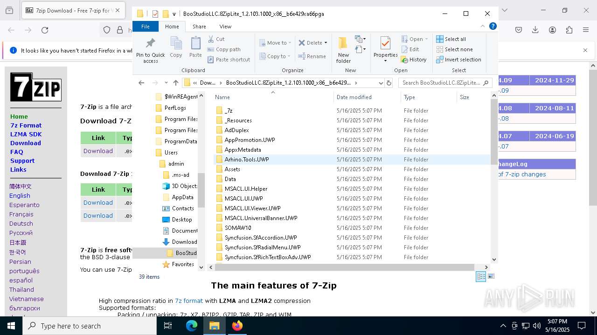
Task: Open Task View in taskbar
Action: pos(168,326)
